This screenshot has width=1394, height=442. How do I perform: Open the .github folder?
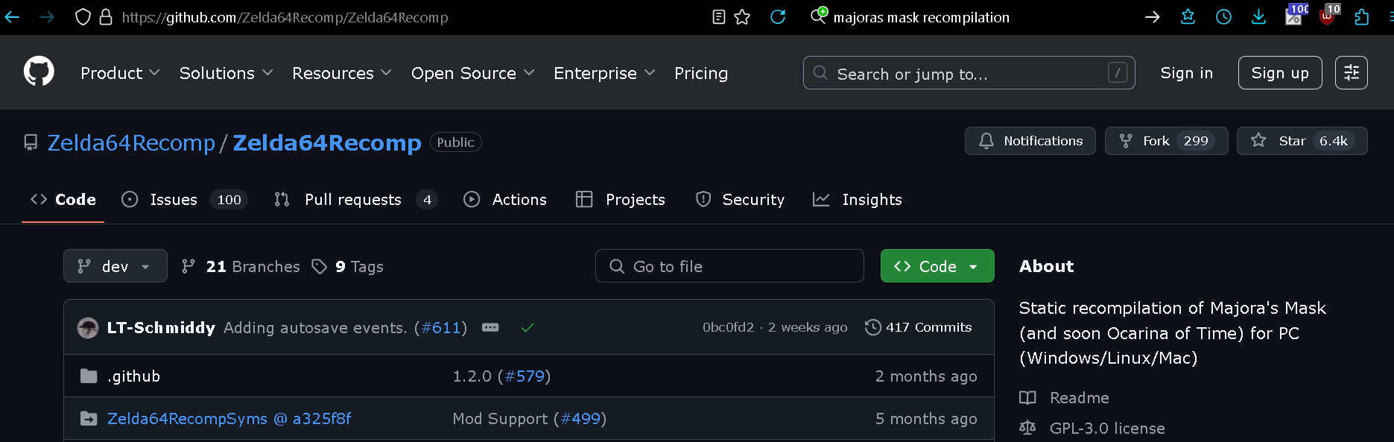133,376
